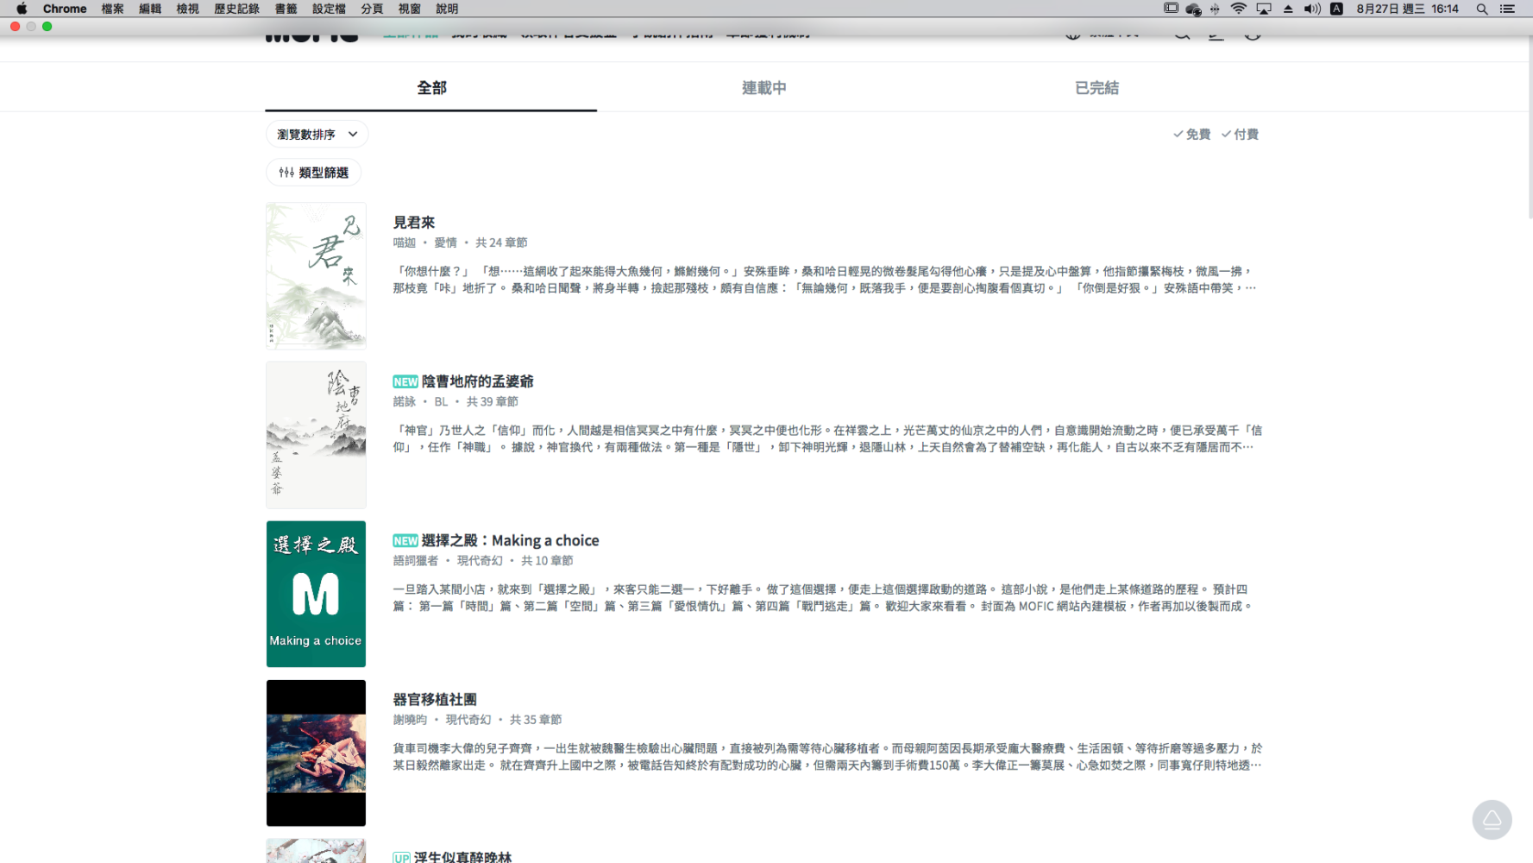Open the macOS Notification Center icon

coord(1507,9)
